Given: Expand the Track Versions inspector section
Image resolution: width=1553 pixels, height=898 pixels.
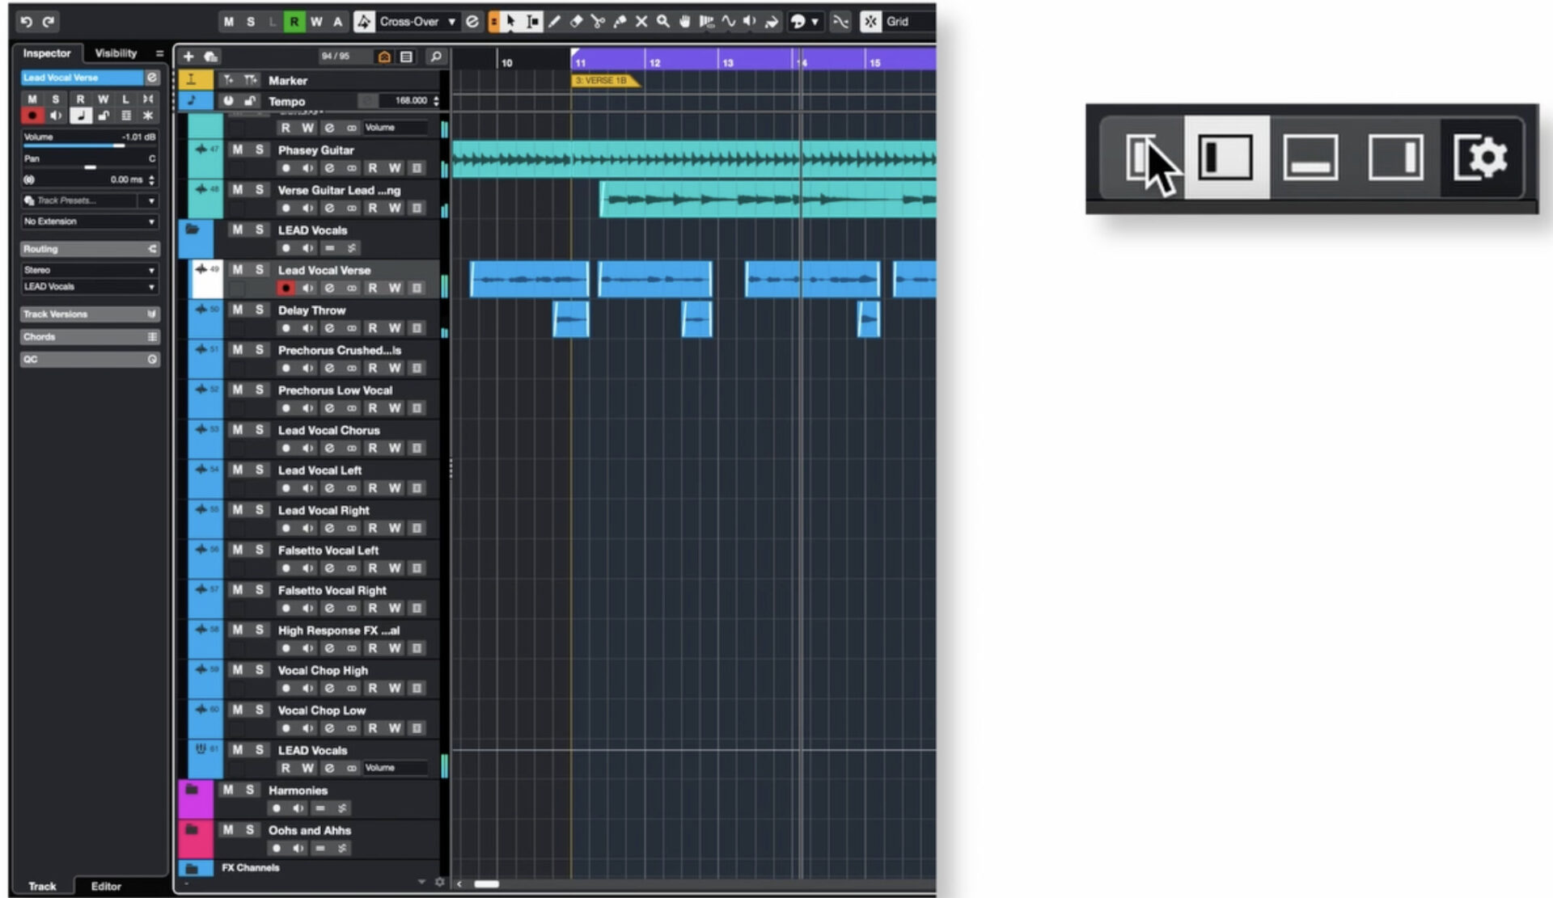Looking at the screenshot, I should click(x=89, y=314).
